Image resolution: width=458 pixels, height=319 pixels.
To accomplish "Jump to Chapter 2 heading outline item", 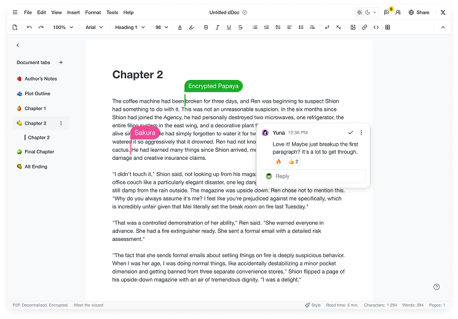I will (x=39, y=137).
